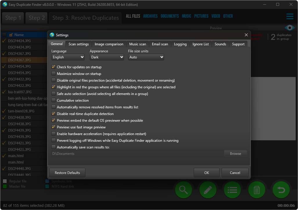Switch to the Scan settings tab

pos(79,44)
